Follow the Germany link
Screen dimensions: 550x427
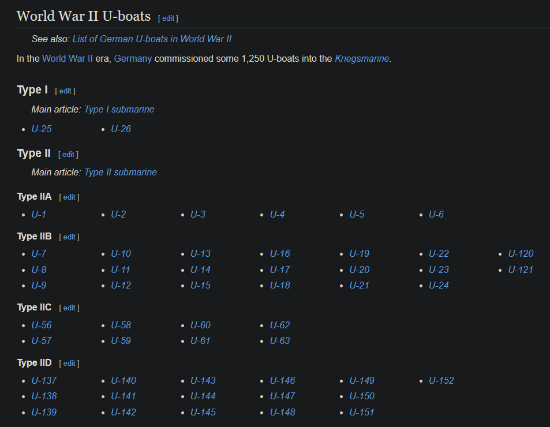(x=133, y=58)
